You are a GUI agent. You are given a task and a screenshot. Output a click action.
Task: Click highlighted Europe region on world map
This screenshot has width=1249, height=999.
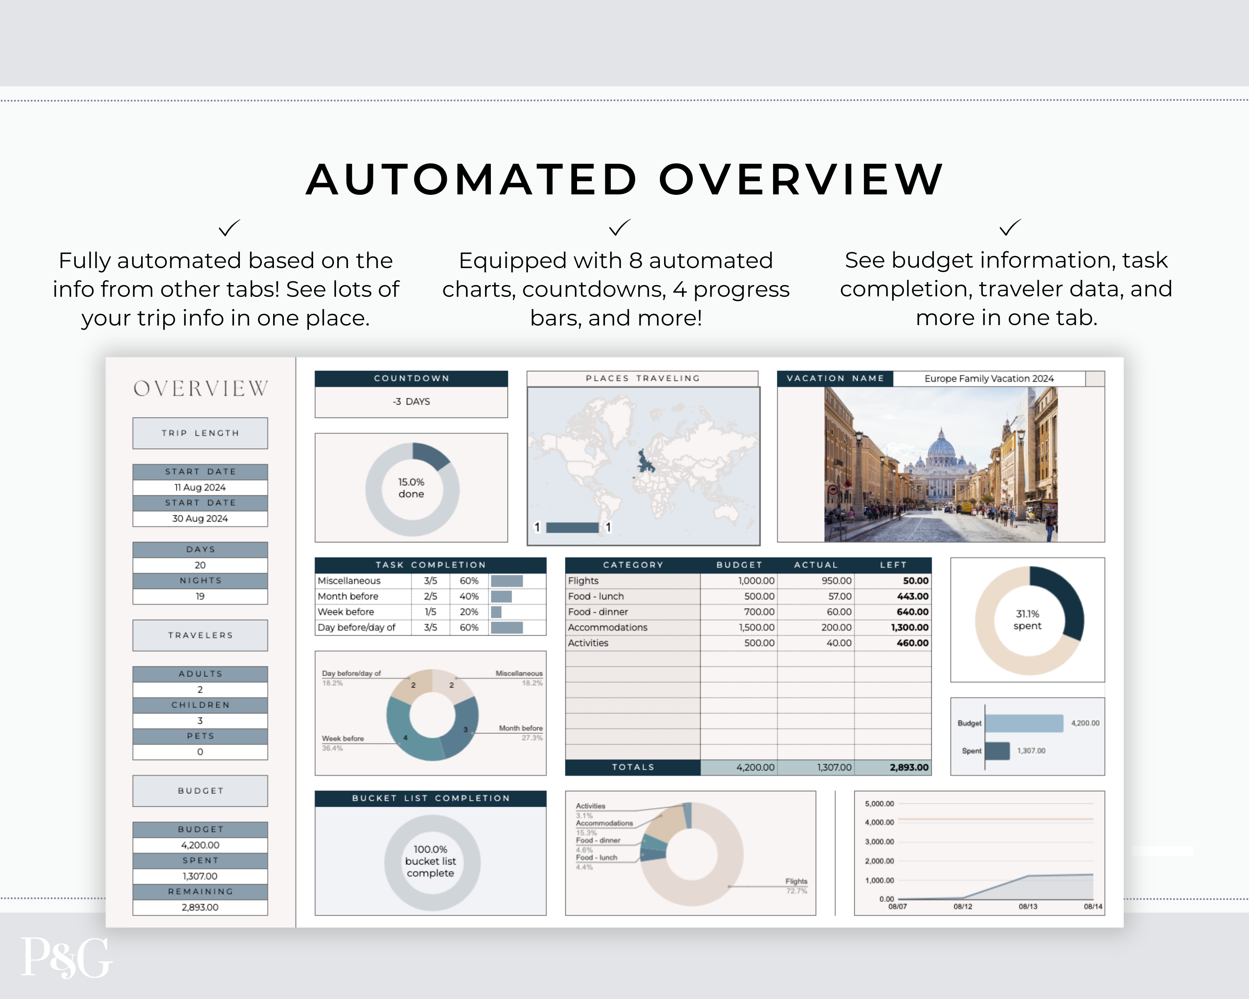[x=645, y=463]
